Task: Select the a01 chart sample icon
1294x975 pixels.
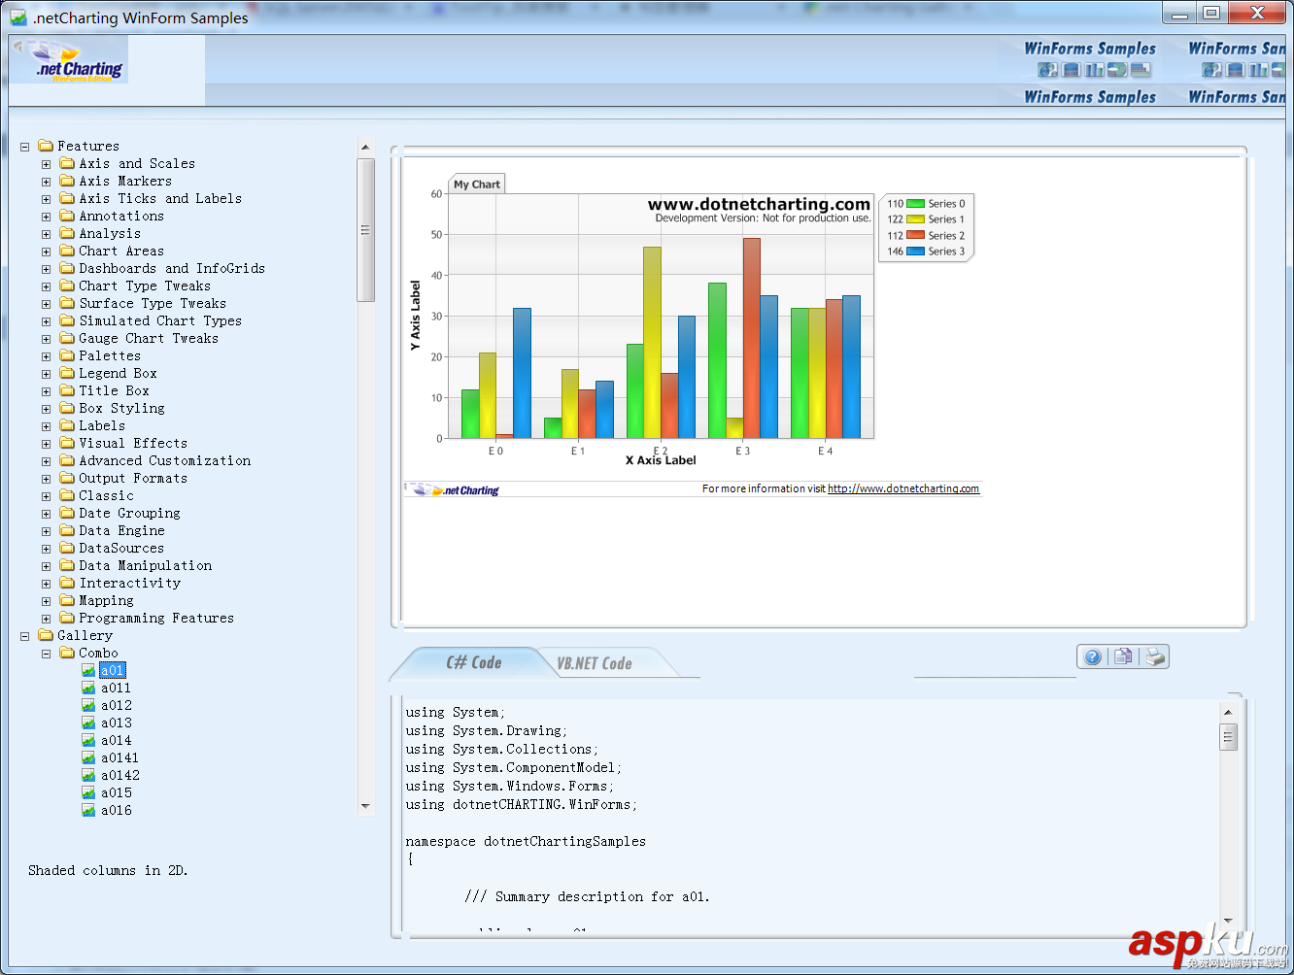Action: coord(88,670)
